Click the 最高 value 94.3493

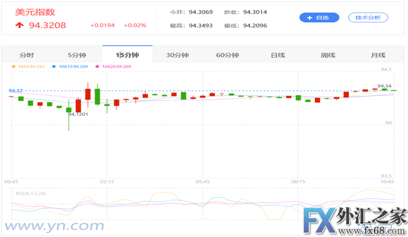(201, 26)
